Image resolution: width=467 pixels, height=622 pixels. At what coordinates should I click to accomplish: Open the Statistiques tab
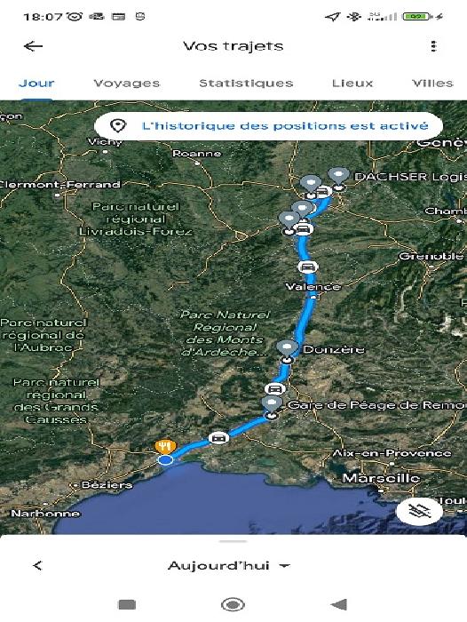coord(246,84)
